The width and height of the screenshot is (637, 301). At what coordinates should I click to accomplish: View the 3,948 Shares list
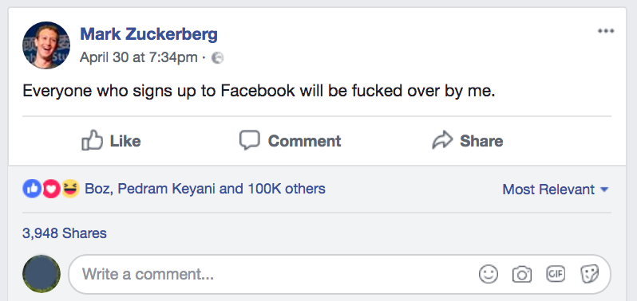[65, 233]
